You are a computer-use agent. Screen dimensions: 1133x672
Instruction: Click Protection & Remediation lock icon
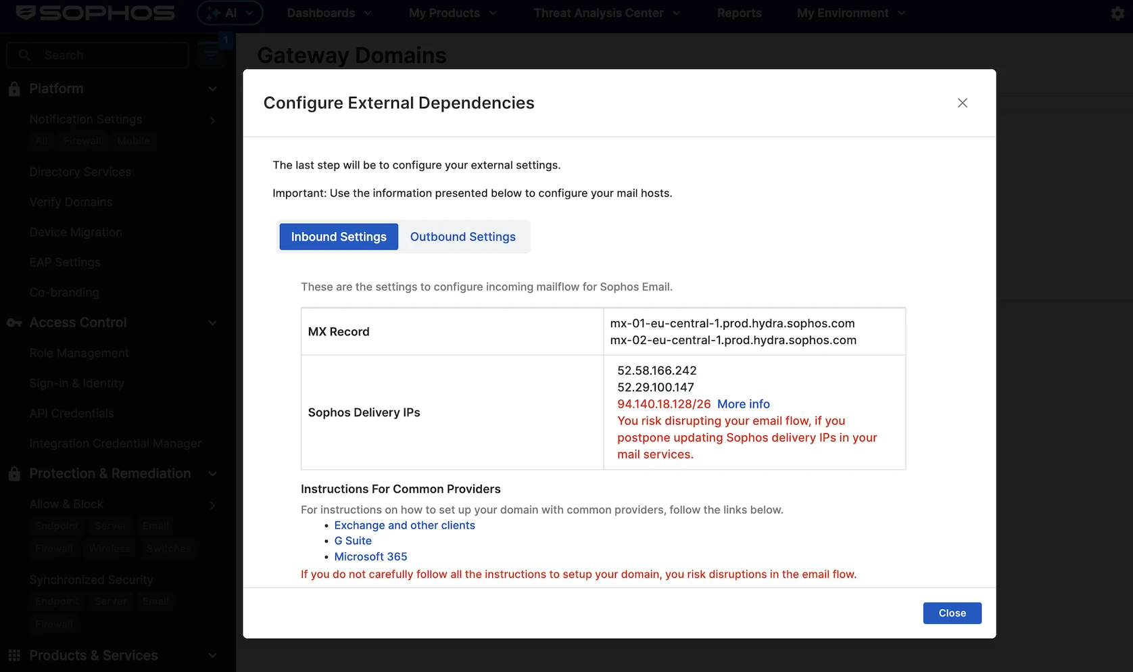[14, 473]
